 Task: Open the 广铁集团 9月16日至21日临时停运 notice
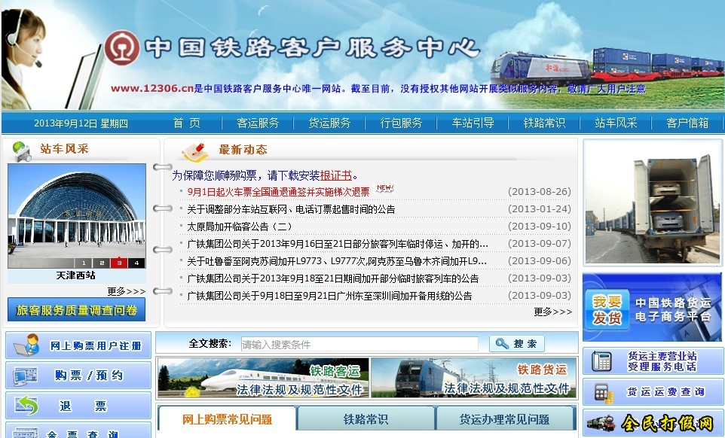click(338, 244)
